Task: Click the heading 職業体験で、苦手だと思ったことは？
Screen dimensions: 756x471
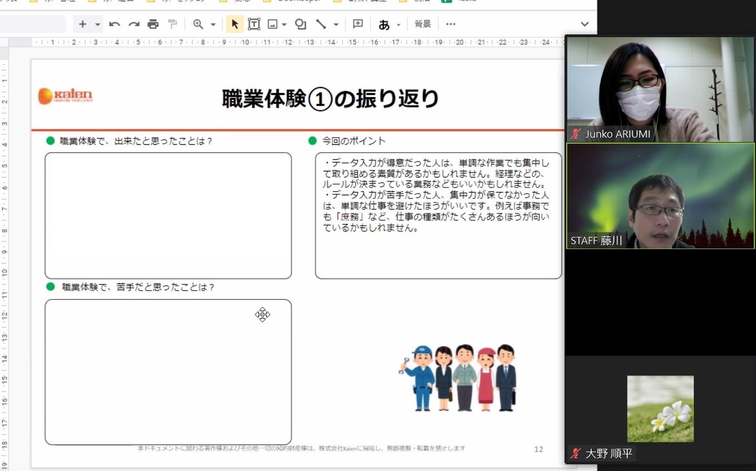Action: pyautogui.click(x=138, y=287)
